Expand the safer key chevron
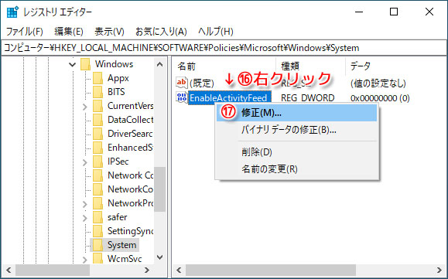448x279 pixels. pyautogui.click(x=85, y=218)
